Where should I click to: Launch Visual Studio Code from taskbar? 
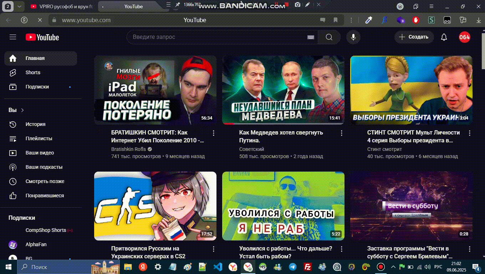[x=218, y=267]
